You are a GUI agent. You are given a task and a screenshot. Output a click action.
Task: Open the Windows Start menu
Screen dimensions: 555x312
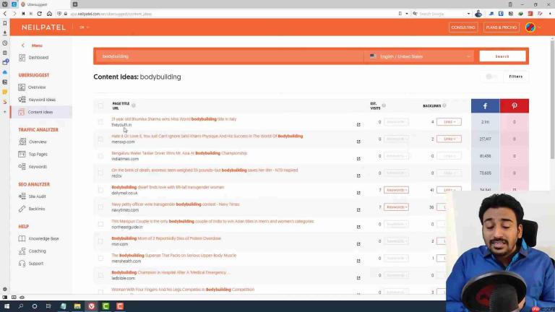click(7, 306)
